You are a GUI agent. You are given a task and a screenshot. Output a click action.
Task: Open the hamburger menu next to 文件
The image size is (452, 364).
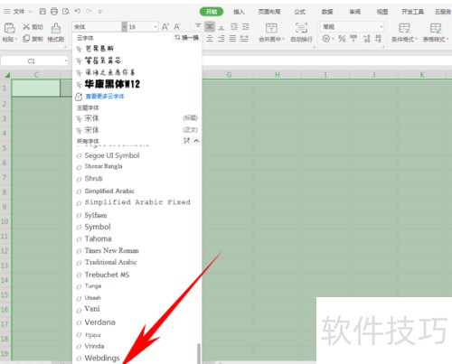(x=6, y=12)
